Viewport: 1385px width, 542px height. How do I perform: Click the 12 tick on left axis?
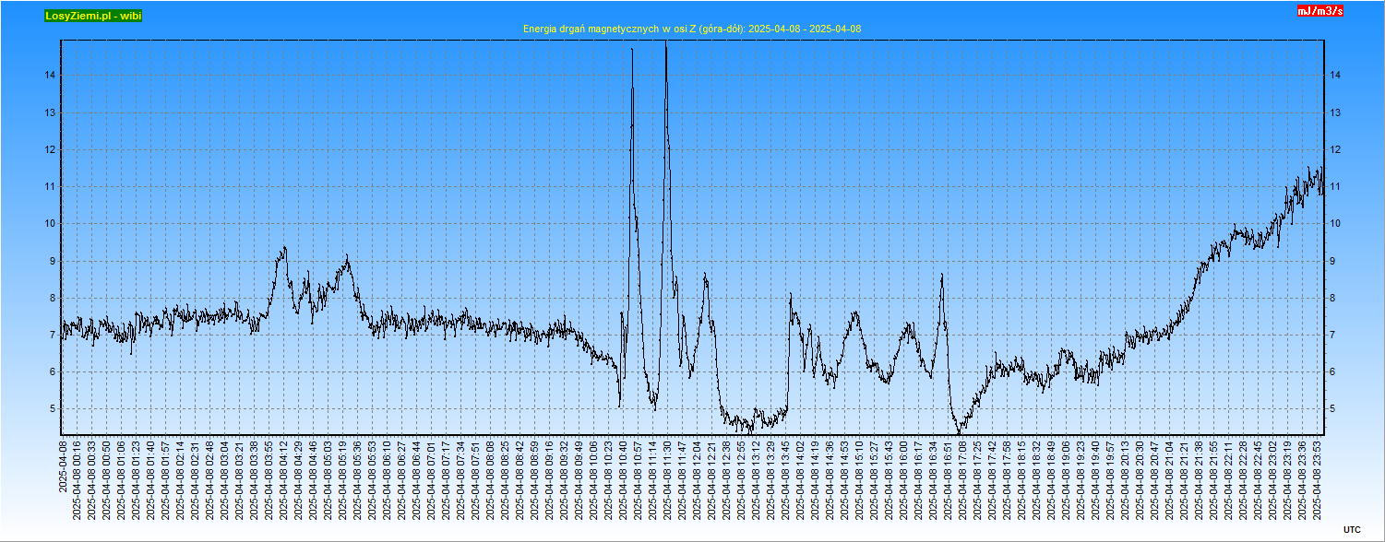tap(52, 150)
